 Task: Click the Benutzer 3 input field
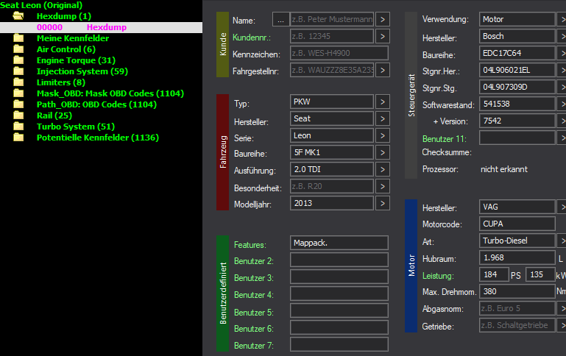(339, 277)
